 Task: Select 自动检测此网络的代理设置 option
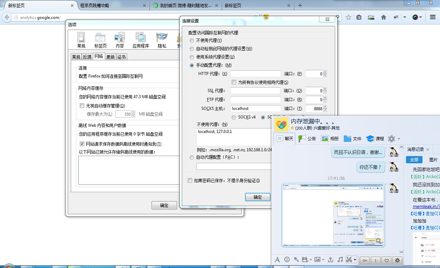[192, 49]
